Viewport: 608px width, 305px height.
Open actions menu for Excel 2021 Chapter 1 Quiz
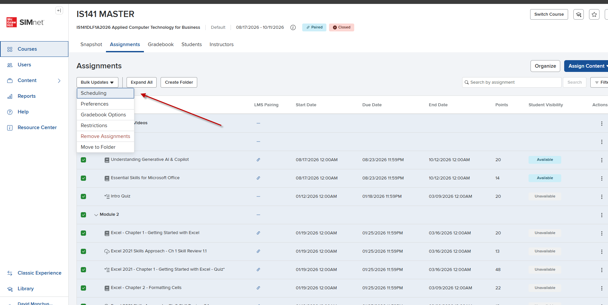[x=601, y=270]
